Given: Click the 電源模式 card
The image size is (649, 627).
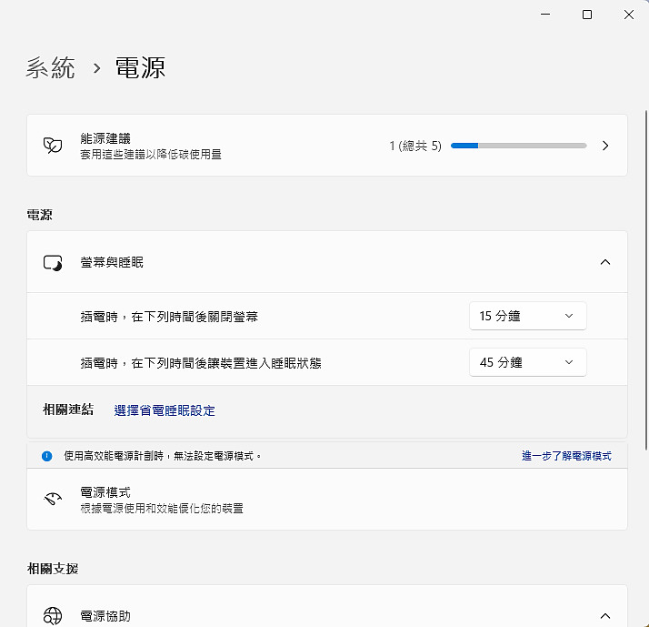Looking at the screenshot, I should pyautogui.click(x=327, y=500).
